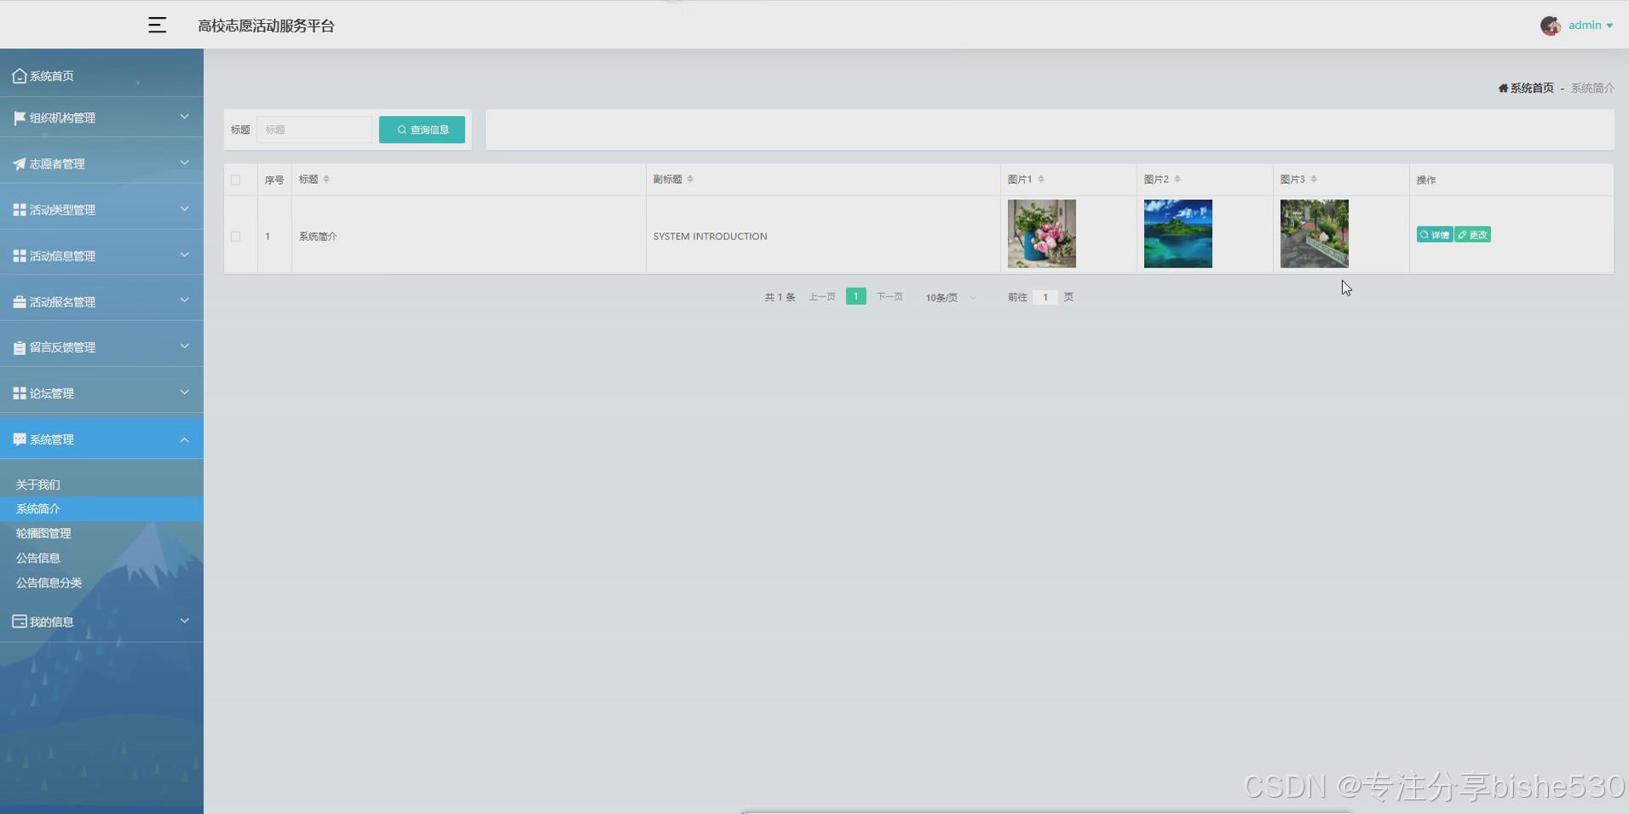This screenshot has width=1629, height=814.
Task: Expand 志愿者管理 chevron
Action: 184,163
